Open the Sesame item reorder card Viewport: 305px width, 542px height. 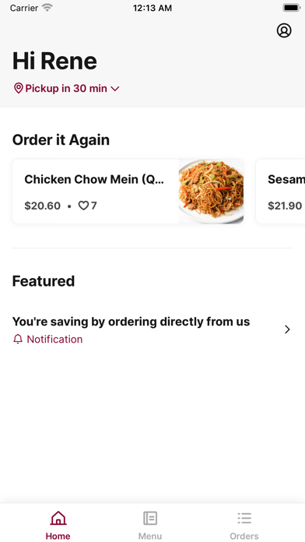(280, 192)
